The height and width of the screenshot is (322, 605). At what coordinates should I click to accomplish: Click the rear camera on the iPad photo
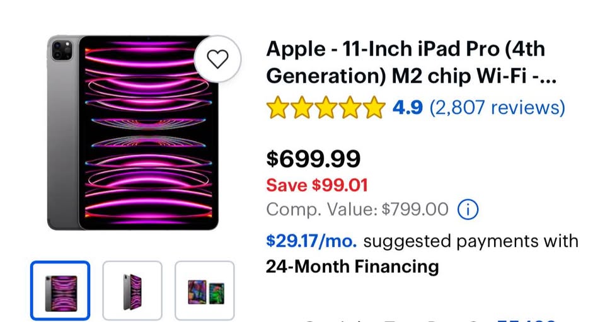tap(62, 50)
